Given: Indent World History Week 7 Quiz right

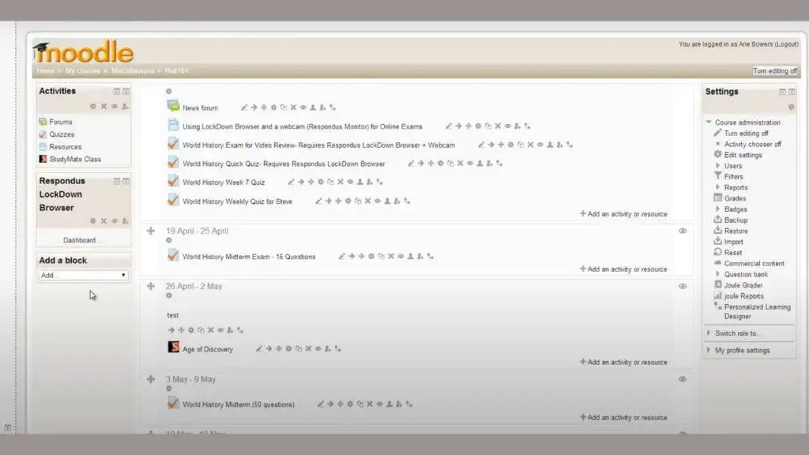Looking at the screenshot, I should pos(301,182).
